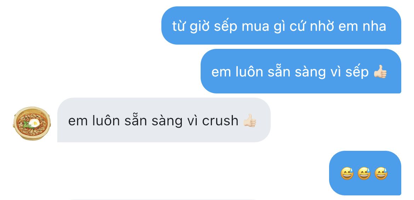Click the word "crush" in the gray message
The image size is (414, 200).
click(x=220, y=121)
